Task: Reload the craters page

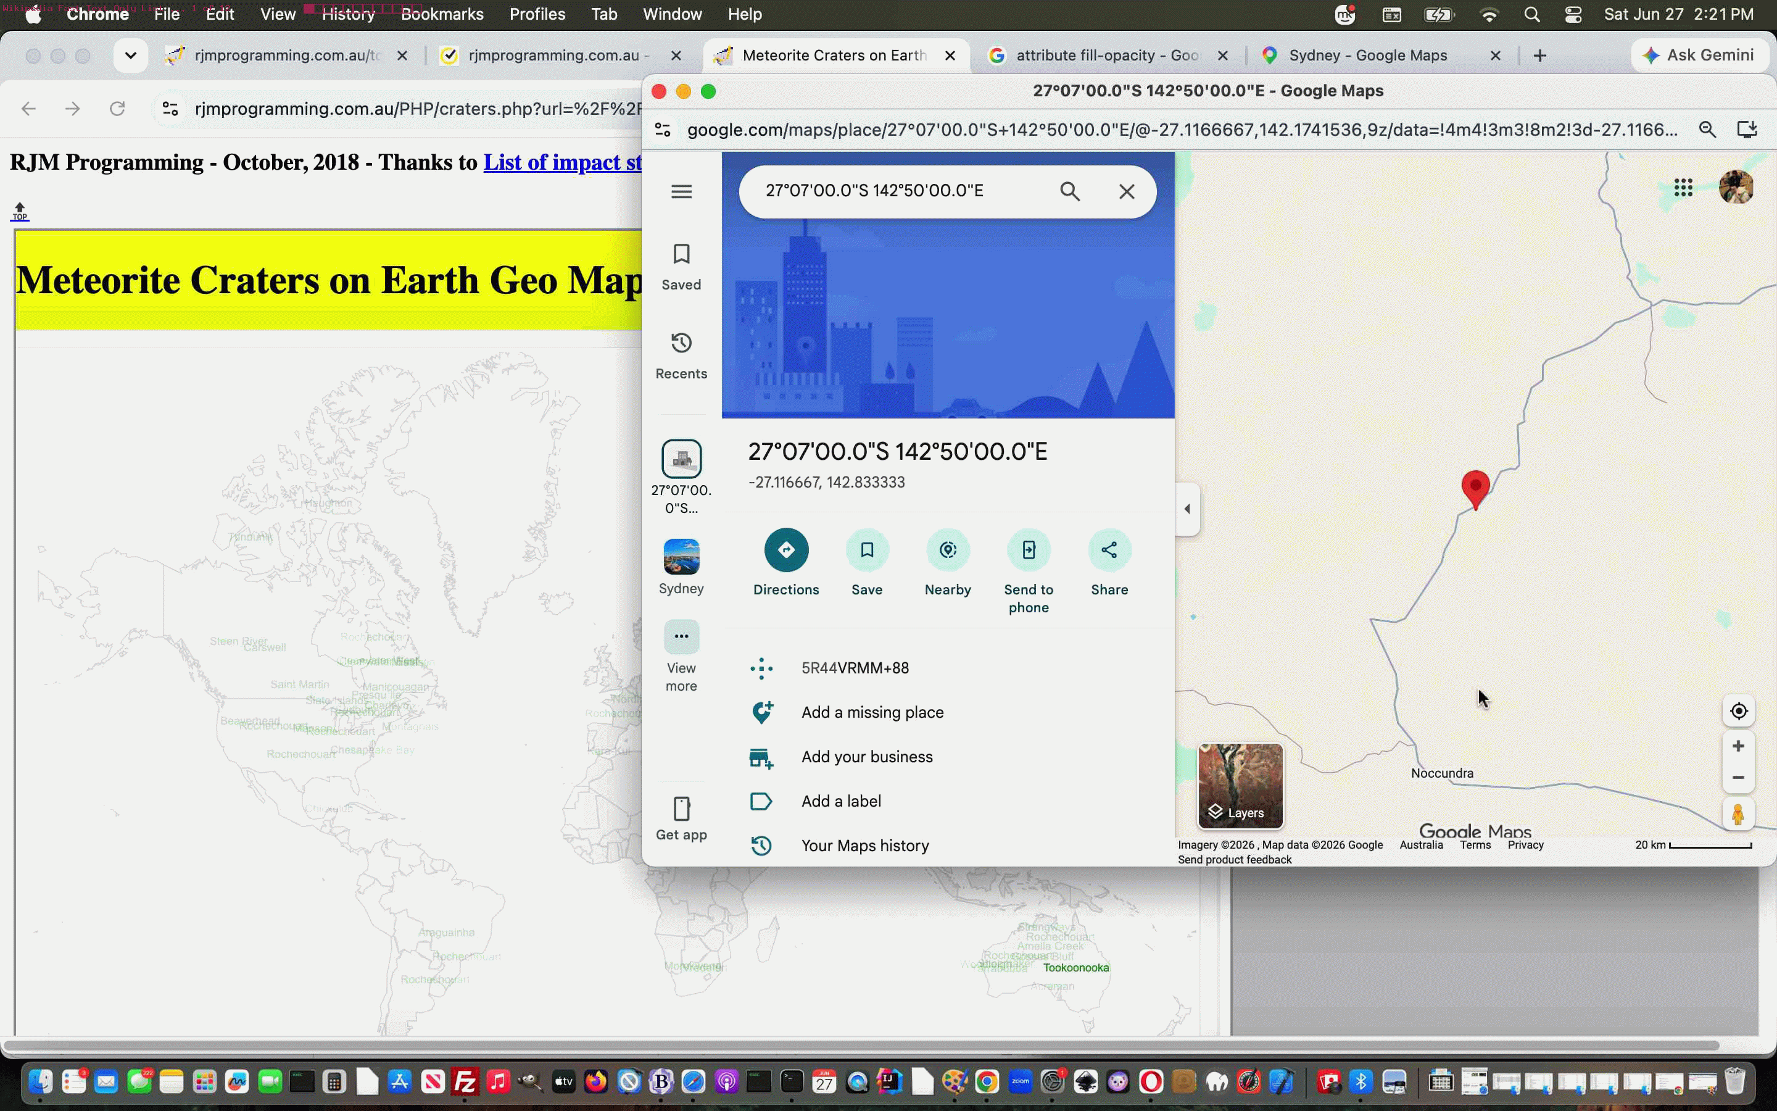Action: click(x=117, y=109)
